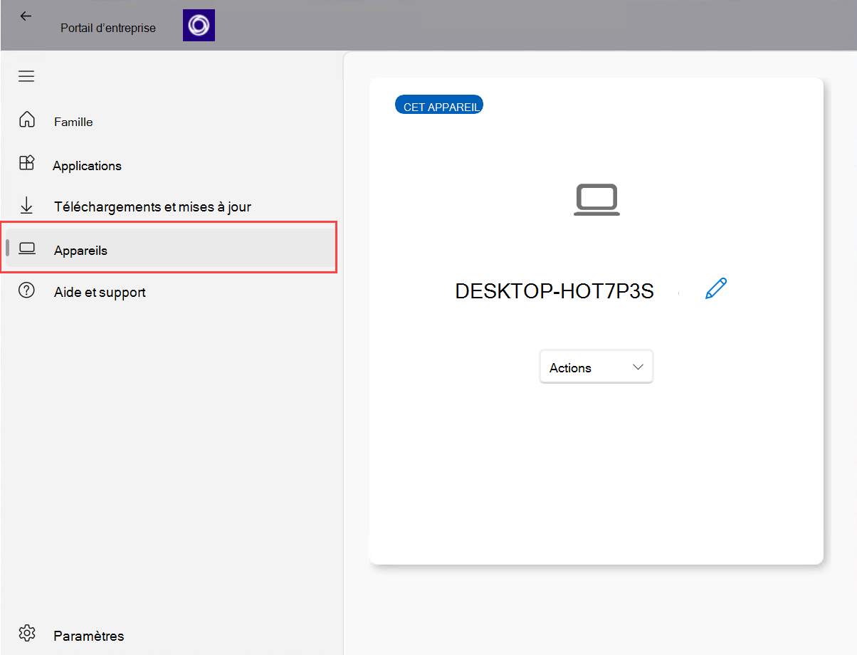Click the company logo circle icon
857x655 pixels.
tap(199, 26)
